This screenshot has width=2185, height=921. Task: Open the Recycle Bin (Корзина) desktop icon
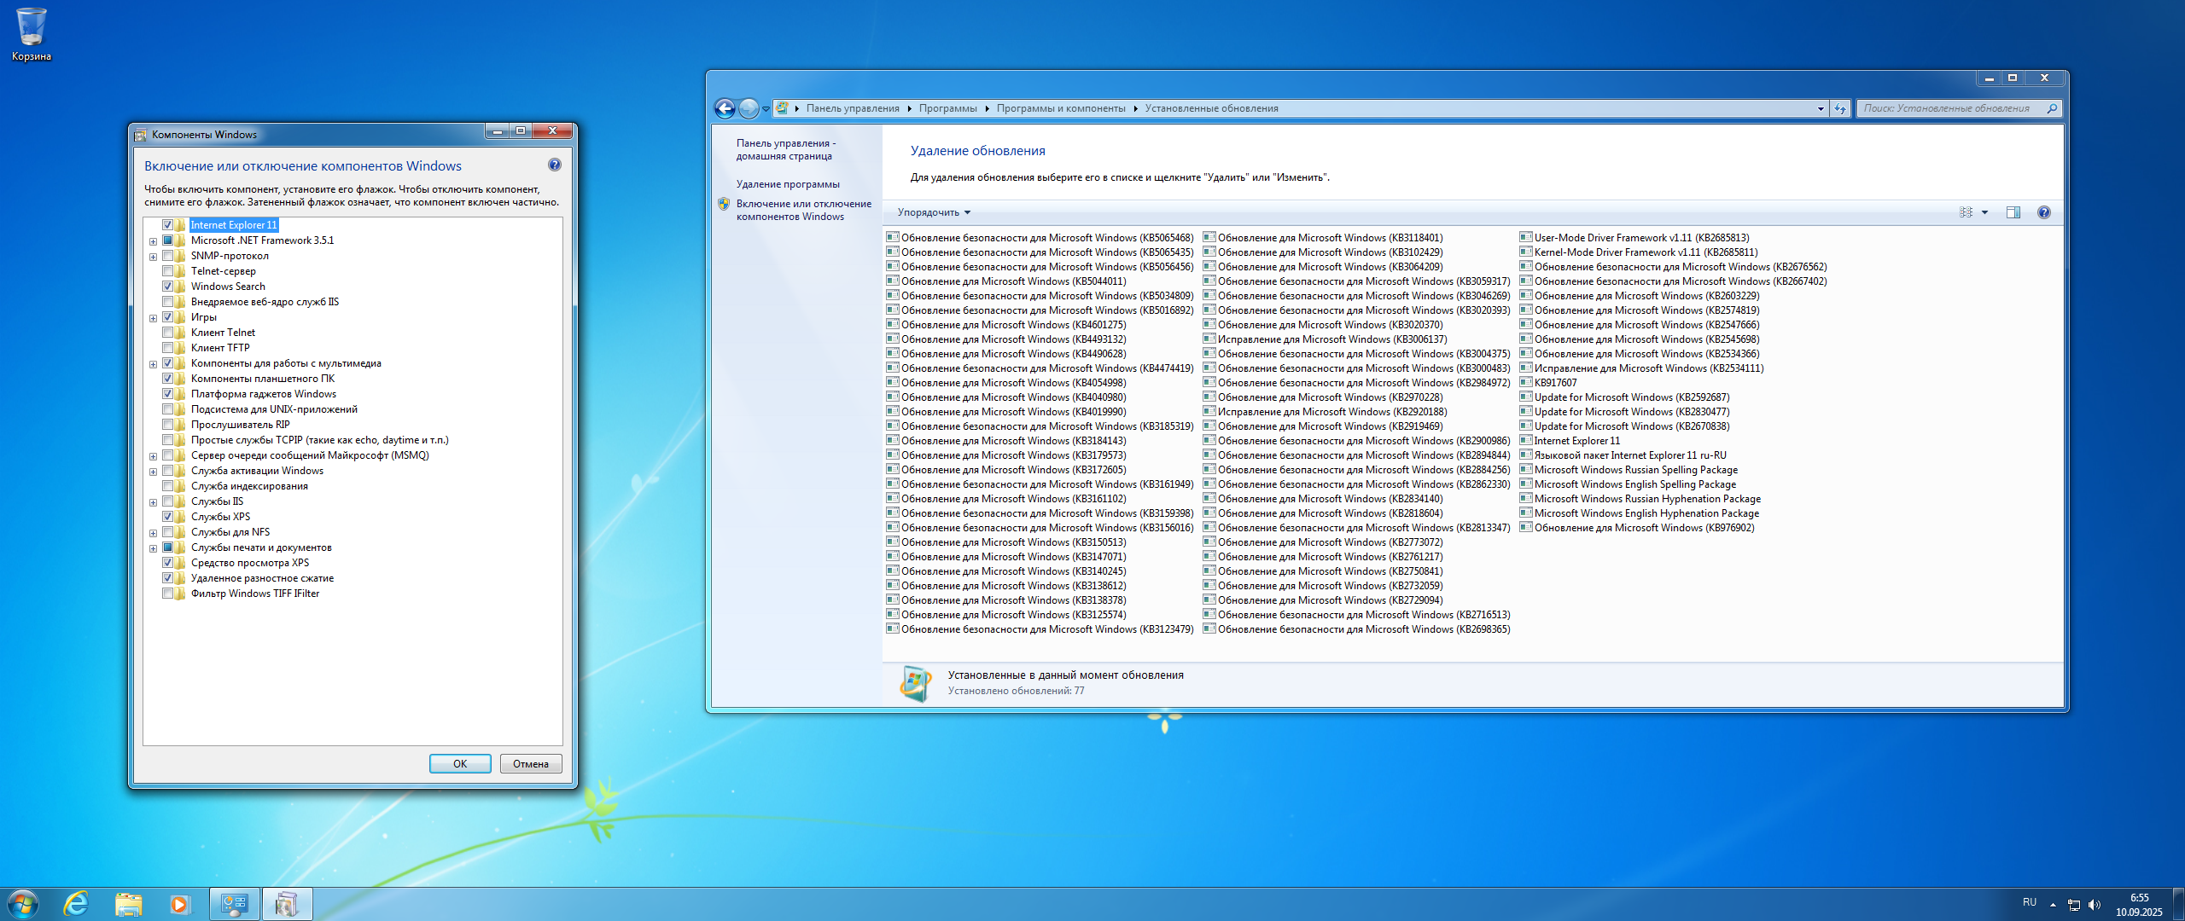click(32, 34)
